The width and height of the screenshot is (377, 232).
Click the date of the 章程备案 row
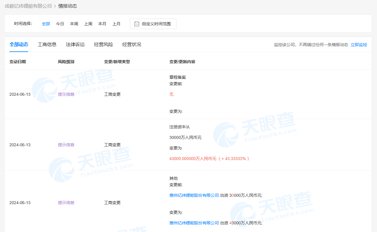[20, 94]
